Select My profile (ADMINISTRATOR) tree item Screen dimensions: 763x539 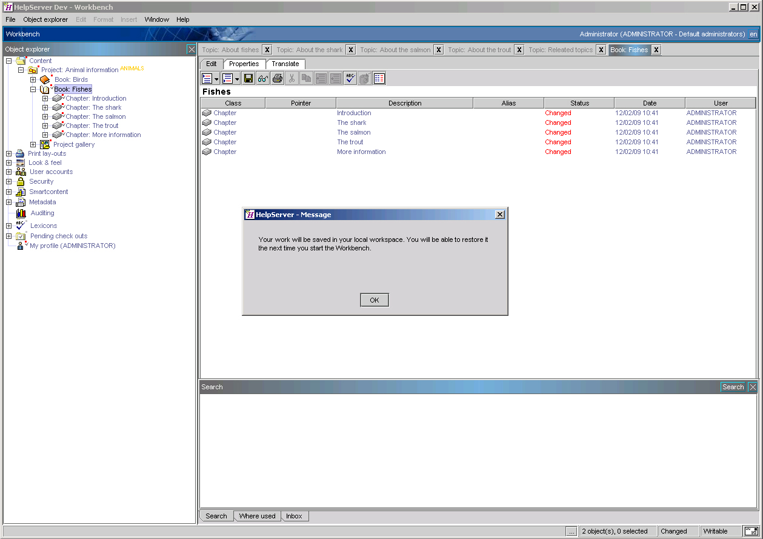point(73,246)
